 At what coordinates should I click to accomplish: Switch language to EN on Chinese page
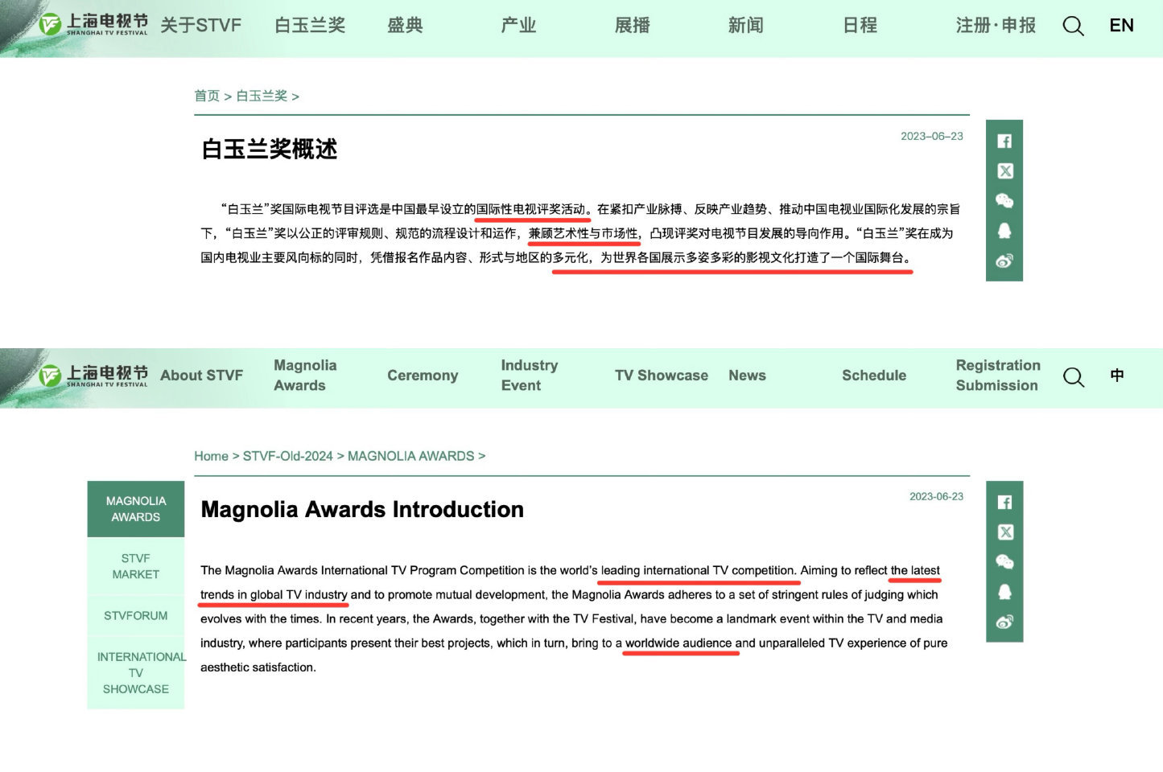[x=1121, y=26]
